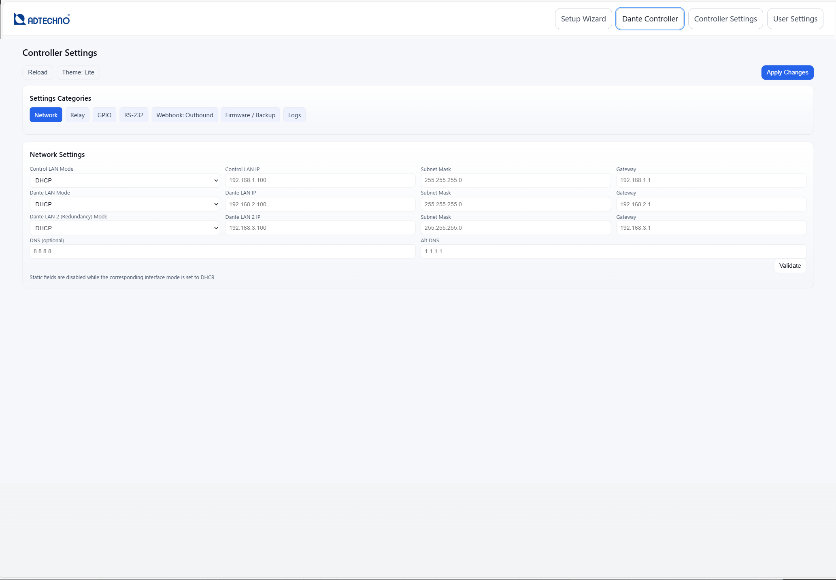Select the Network settings category
Screen dimensions: 836x580
coord(46,115)
